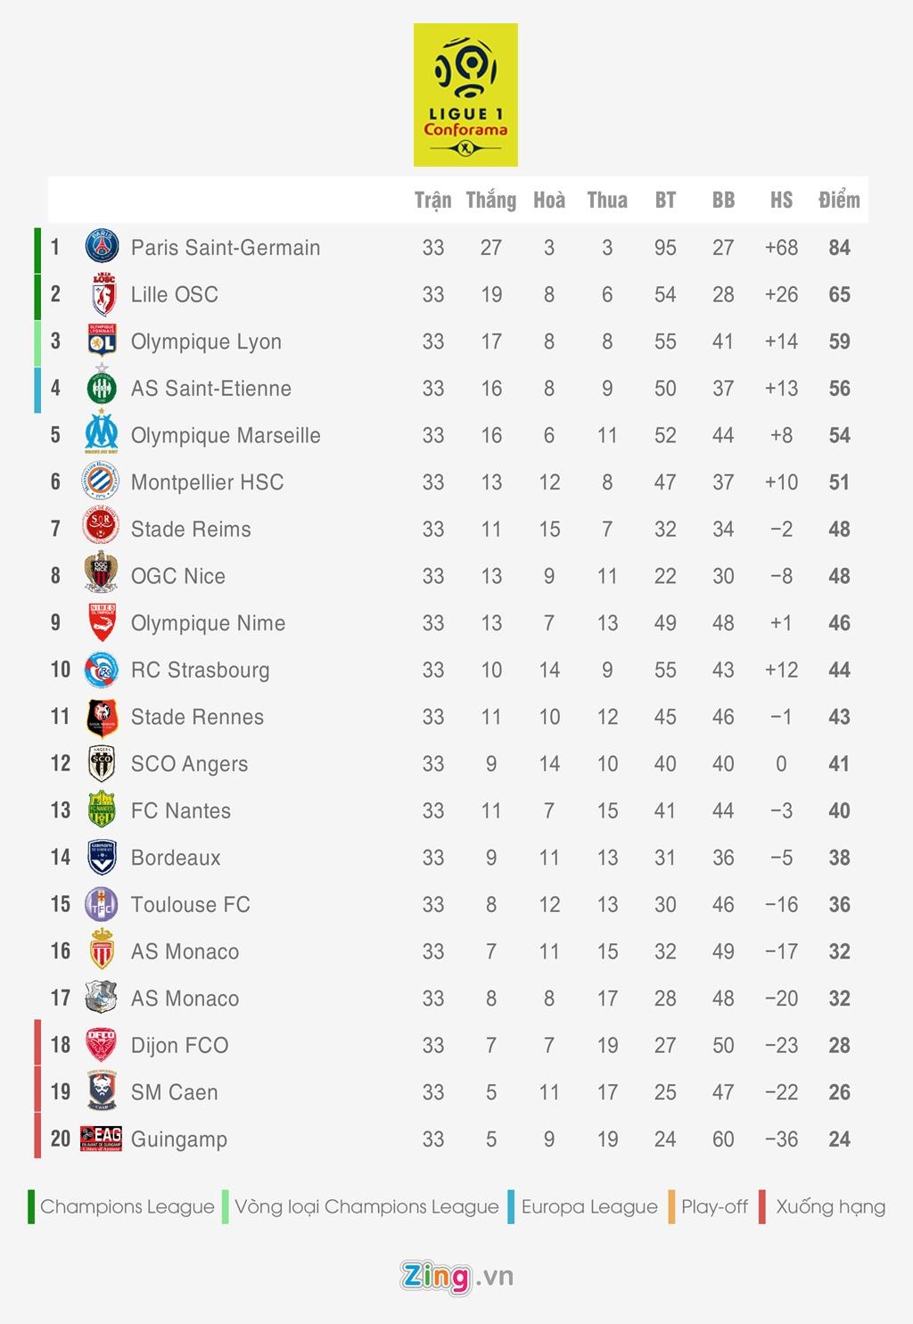The width and height of the screenshot is (913, 1324).
Task: Click the OGC Nice club crest
Action: coord(102,575)
